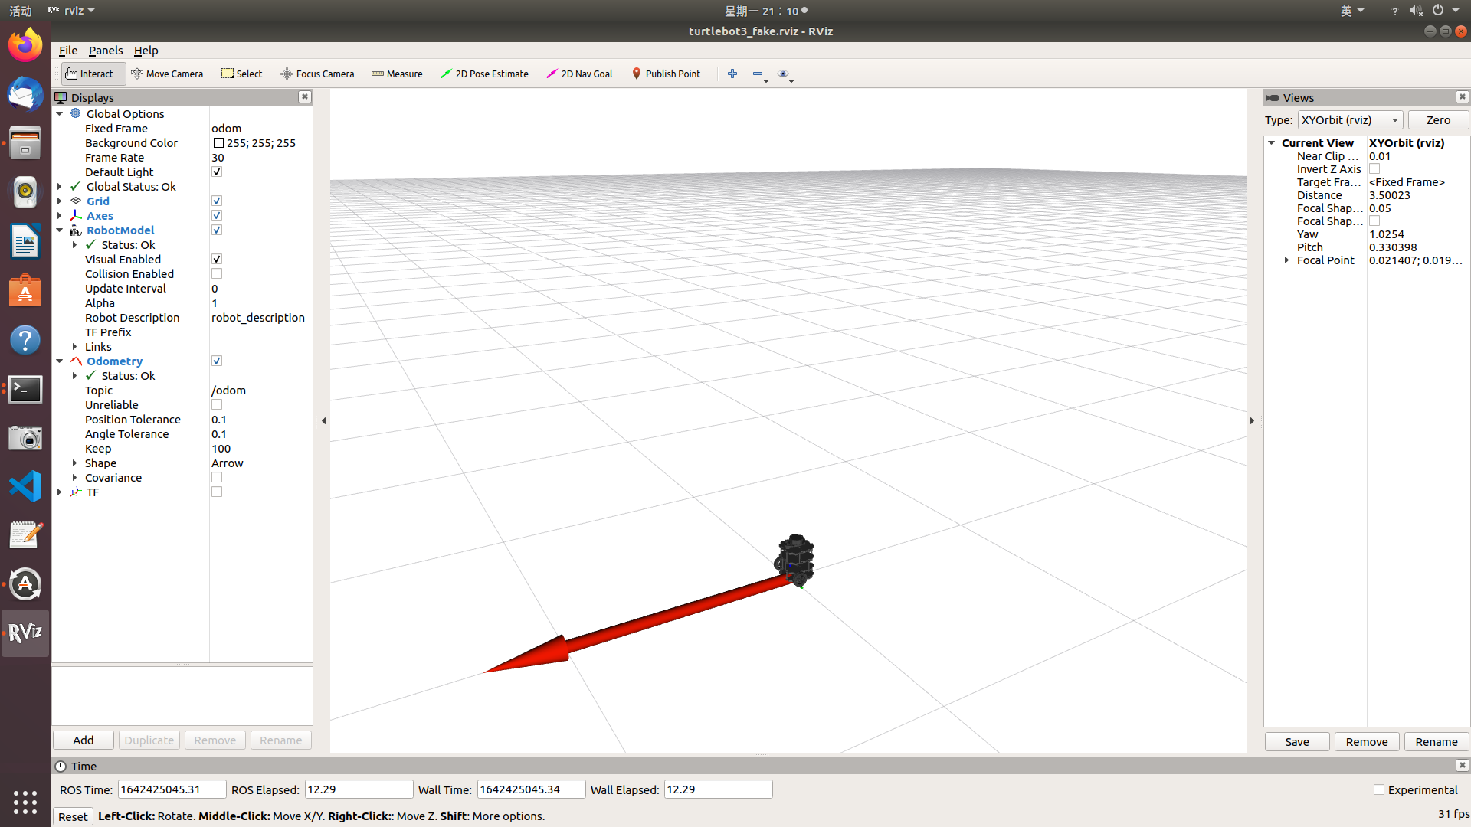Collapse the RobotModel tree item
This screenshot has width=1471, height=827.
pos(60,230)
